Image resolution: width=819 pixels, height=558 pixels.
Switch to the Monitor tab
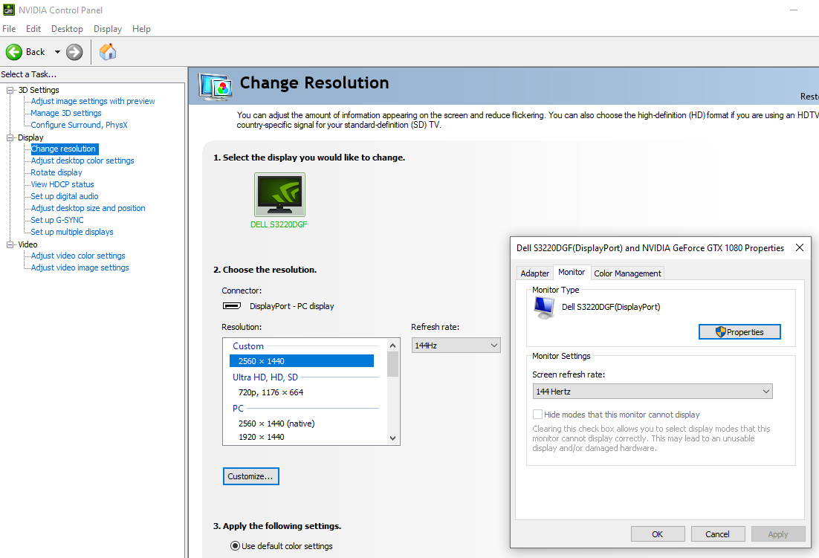point(572,272)
